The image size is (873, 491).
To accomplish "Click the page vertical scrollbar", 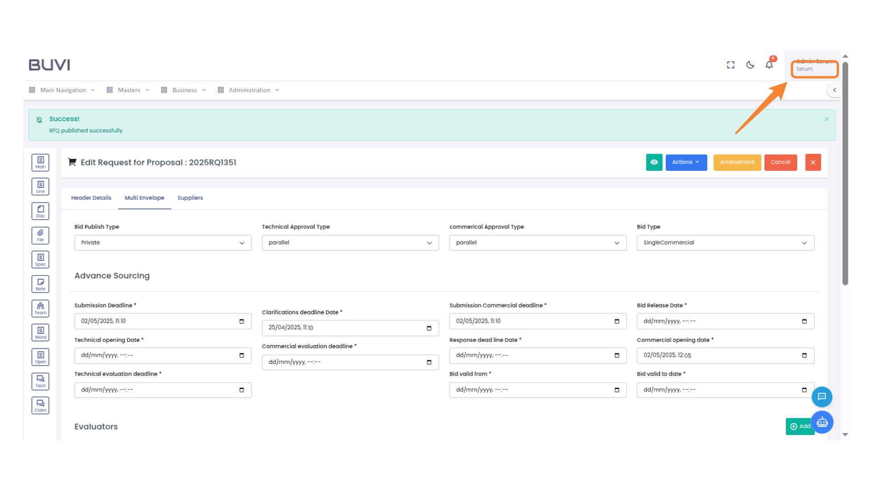I will 845,173.
